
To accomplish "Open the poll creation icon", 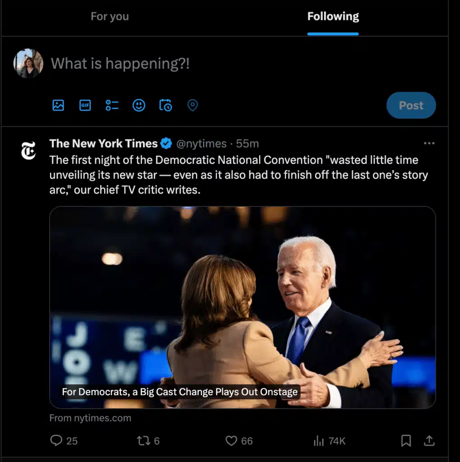I will coord(112,105).
